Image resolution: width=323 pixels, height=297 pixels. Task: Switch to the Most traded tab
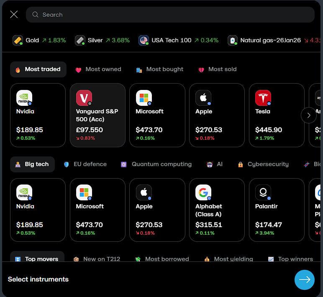point(38,69)
